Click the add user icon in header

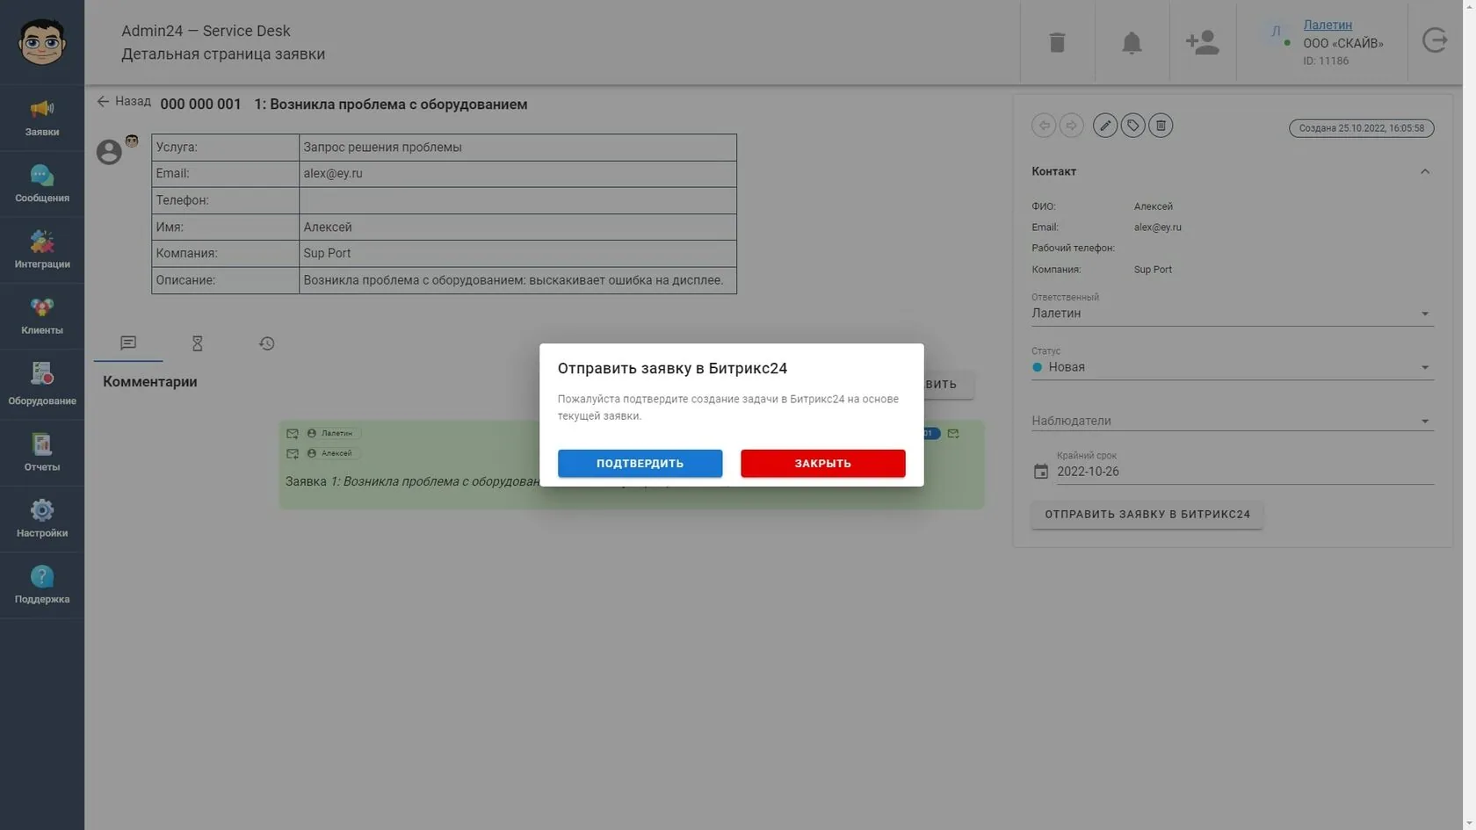point(1202,42)
